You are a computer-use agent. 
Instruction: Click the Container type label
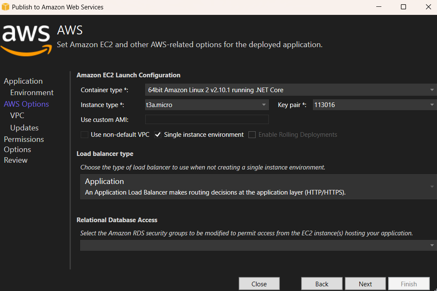[x=104, y=90]
